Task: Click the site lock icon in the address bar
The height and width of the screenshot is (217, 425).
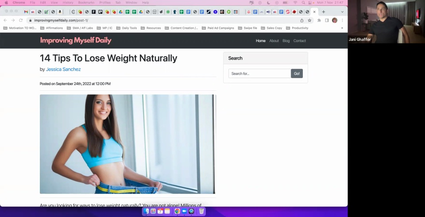Action: tap(30, 20)
